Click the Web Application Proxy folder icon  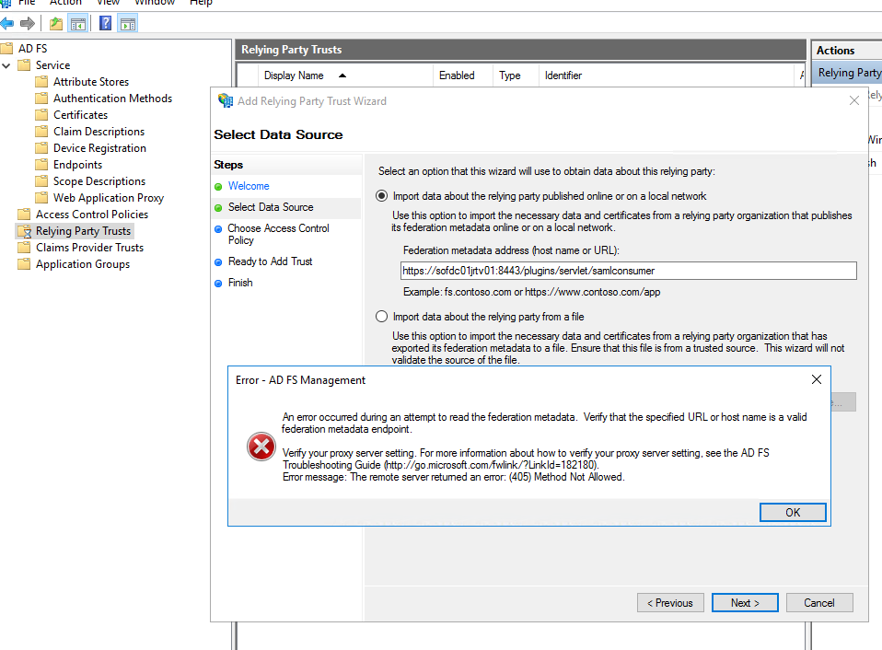tap(41, 198)
